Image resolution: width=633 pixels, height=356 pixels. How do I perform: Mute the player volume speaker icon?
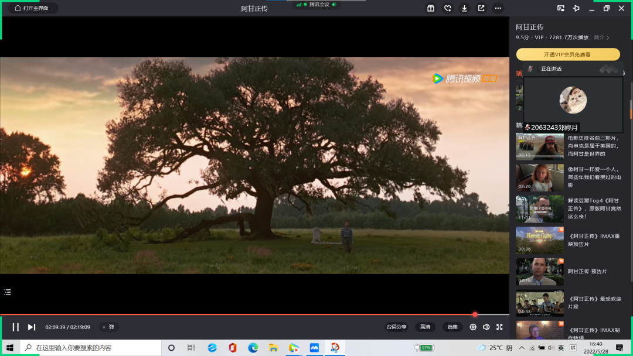(486, 327)
